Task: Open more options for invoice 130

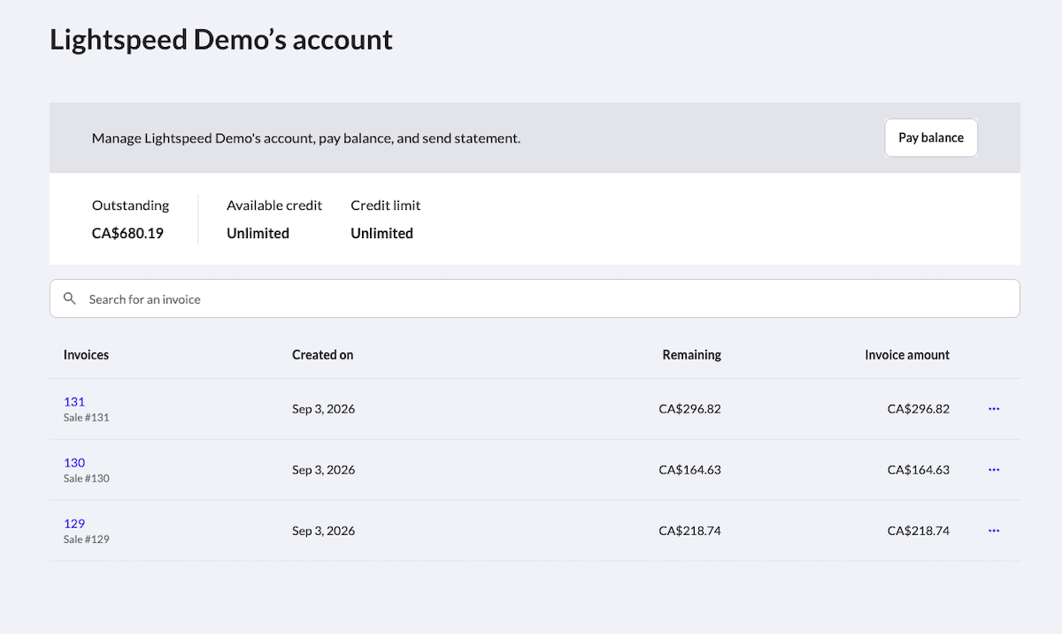Action: point(994,470)
